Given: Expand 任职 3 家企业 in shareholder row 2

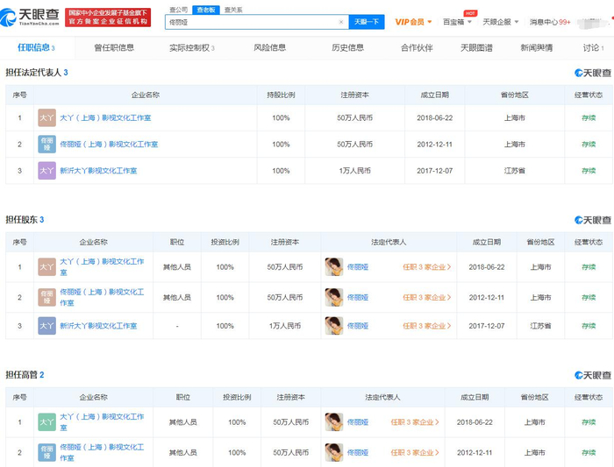Looking at the screenshot, I should (427, 297).
